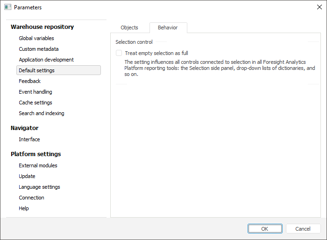
Task: Navigate to Cache settings
Action: (36, 103)
